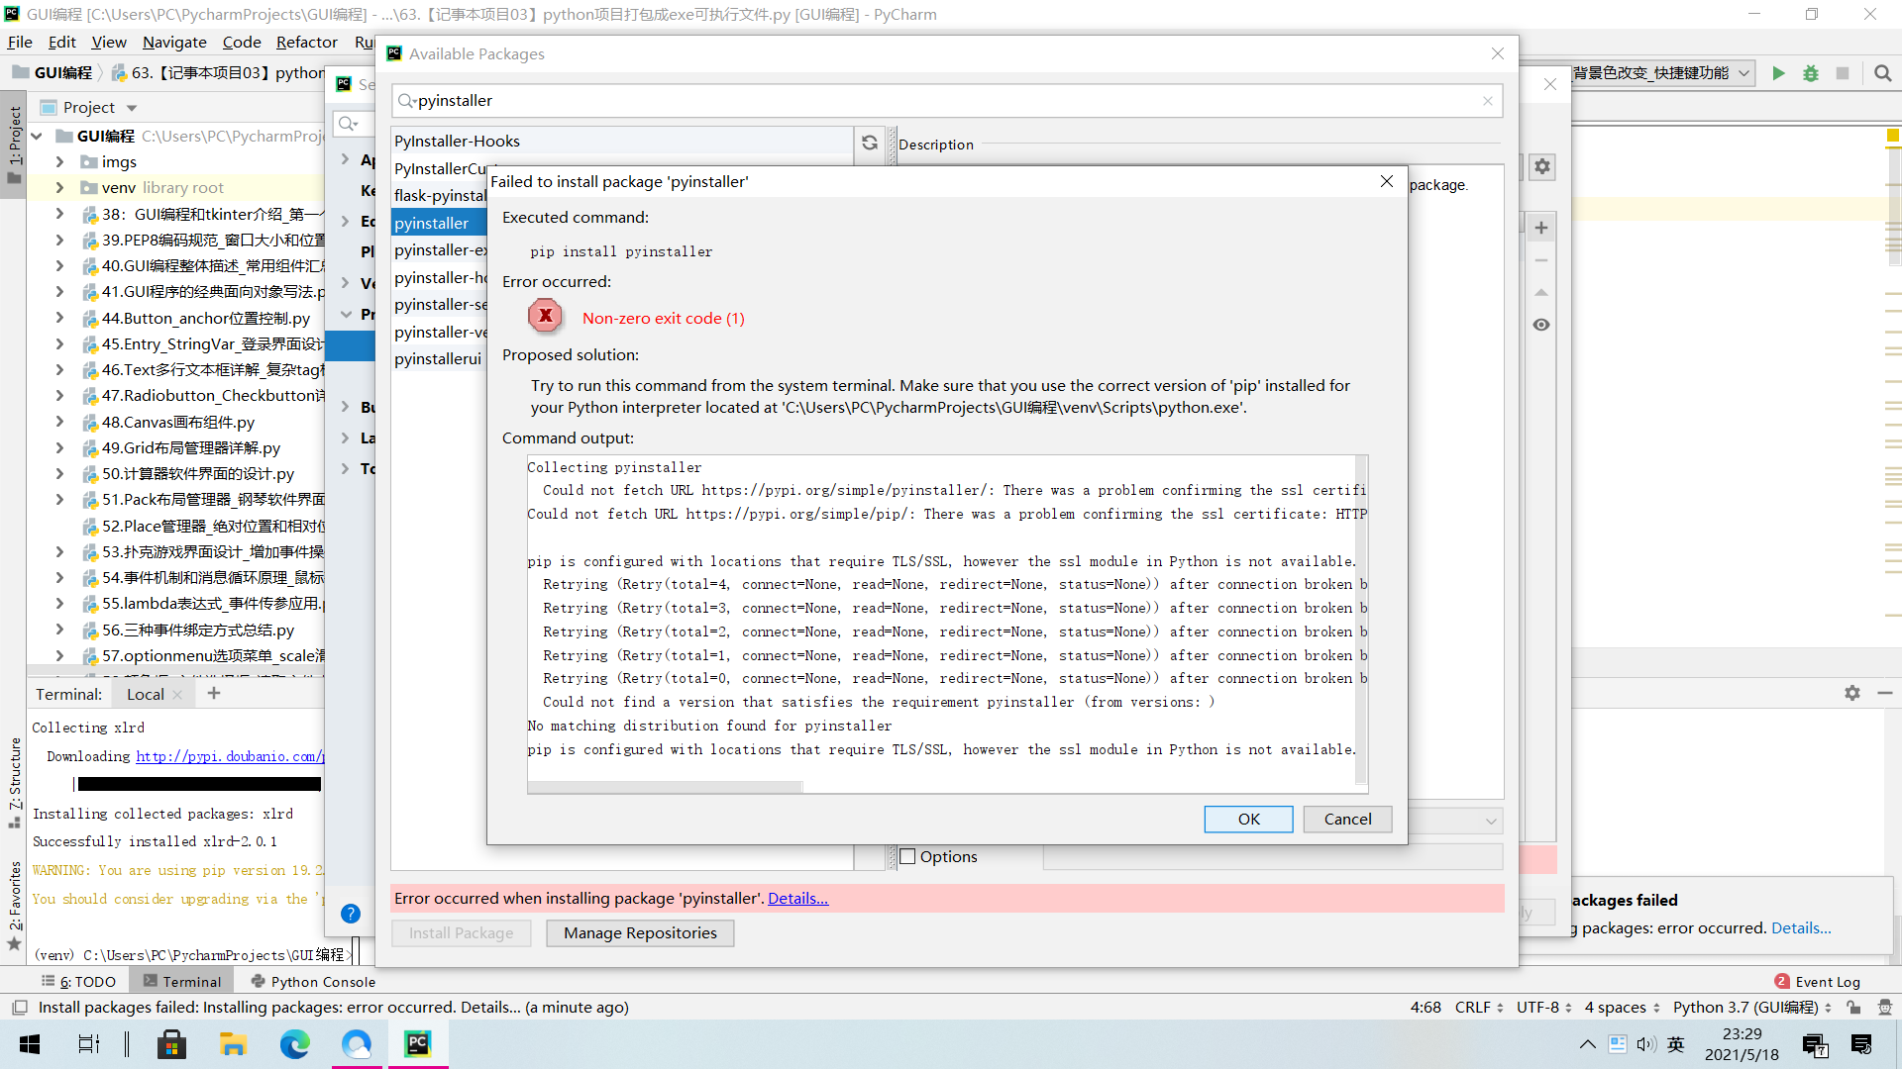Screen dimensions: 1902x1069
Task: Open Windows Start menu
Action: [x=30, y=1044]
